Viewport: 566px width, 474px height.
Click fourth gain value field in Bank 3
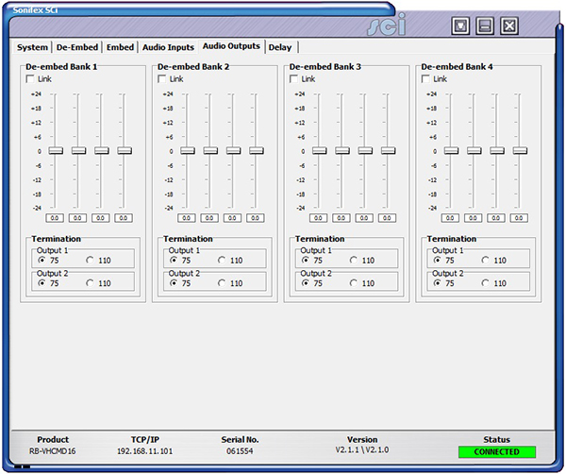pos(387,218)
